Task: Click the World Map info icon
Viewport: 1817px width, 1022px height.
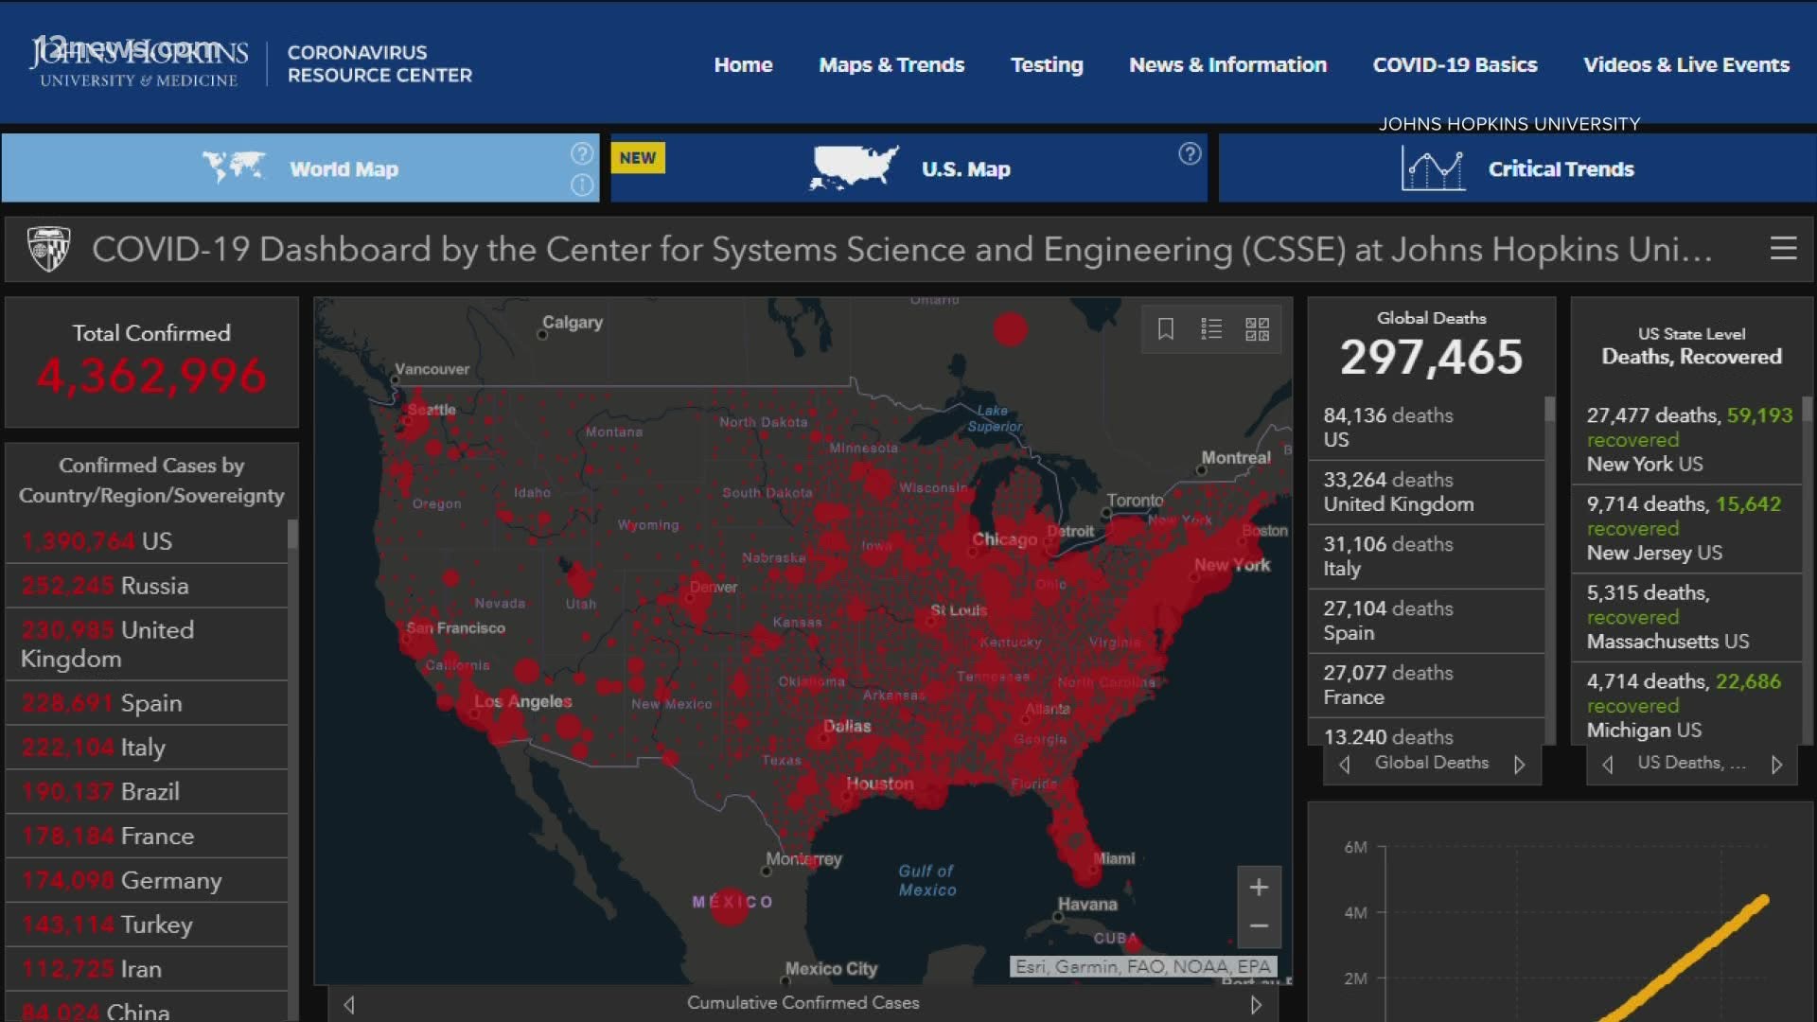Action: (x=582, y=185)
